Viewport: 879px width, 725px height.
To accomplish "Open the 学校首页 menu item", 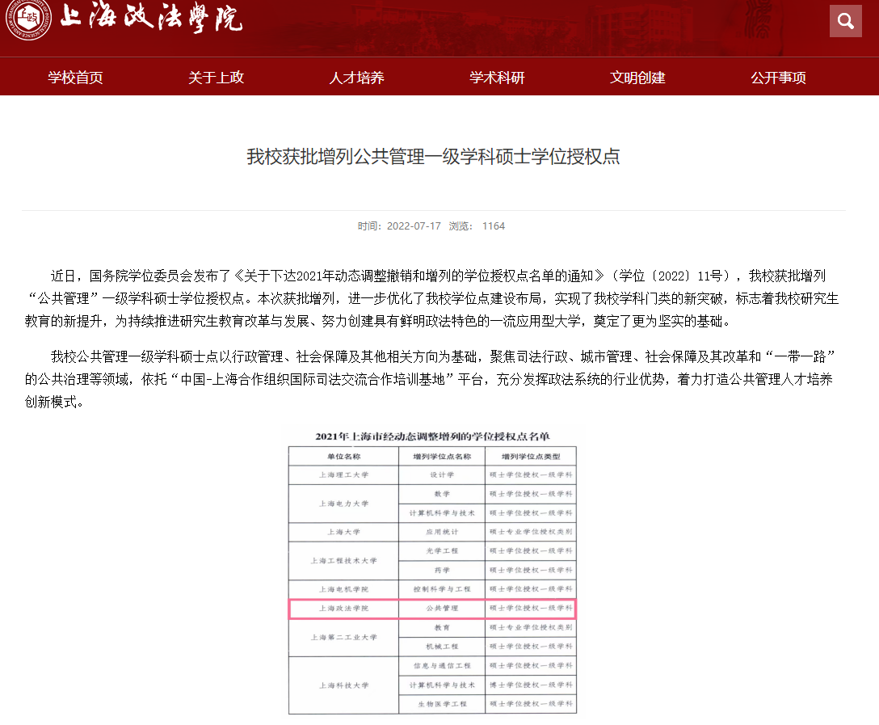I will (76, 78).
